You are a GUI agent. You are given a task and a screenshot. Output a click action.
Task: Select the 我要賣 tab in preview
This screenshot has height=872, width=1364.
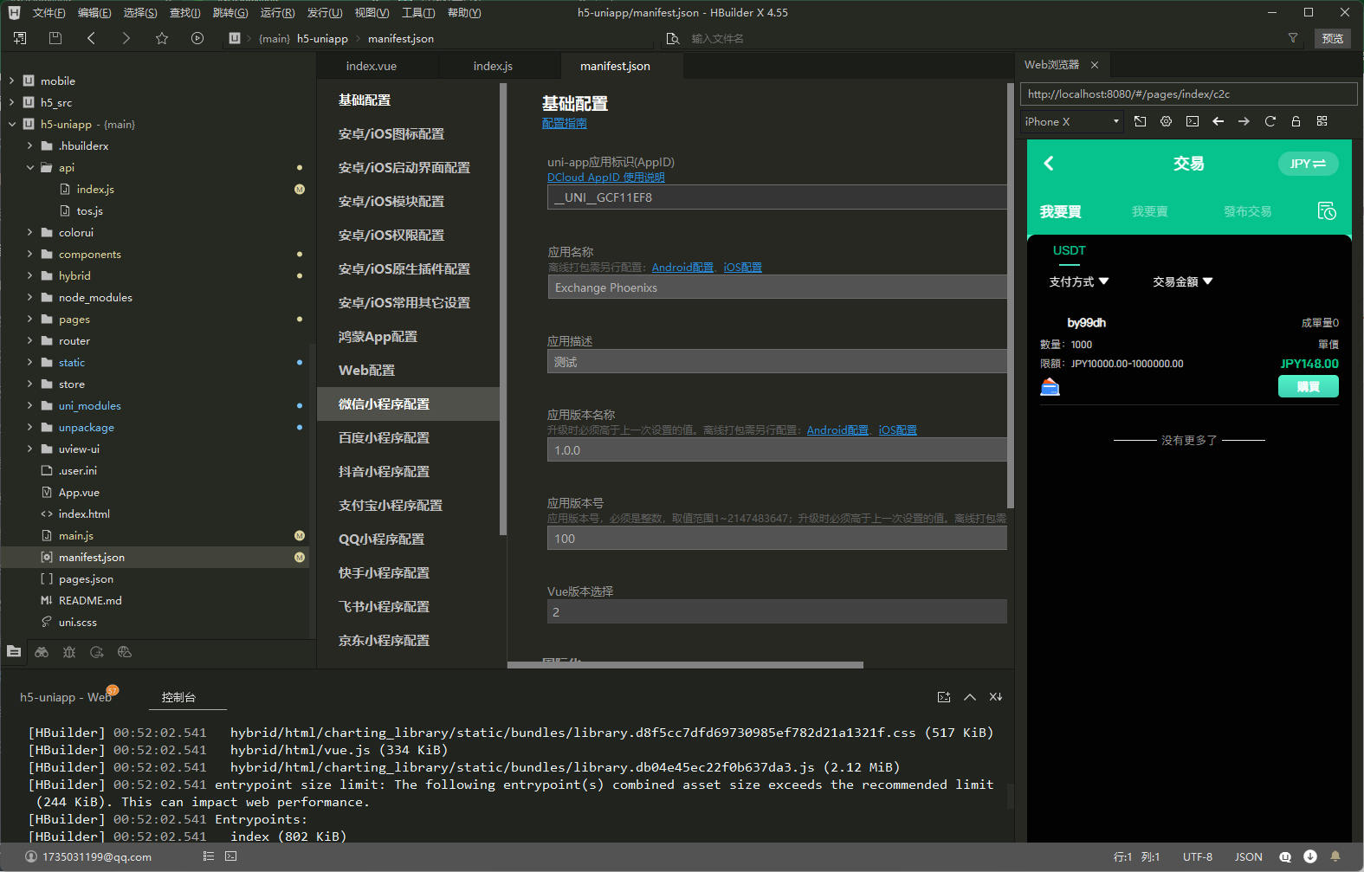pyautogui.click(x=1149, y=211)
